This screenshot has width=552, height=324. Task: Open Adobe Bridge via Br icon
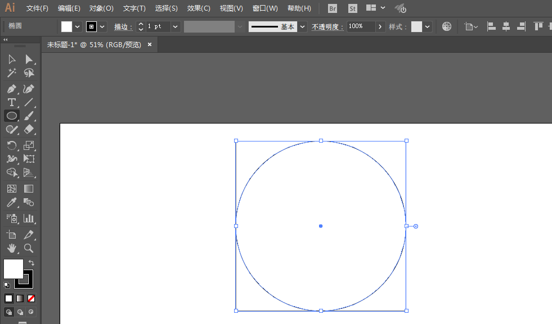click(x=332, y=8)
